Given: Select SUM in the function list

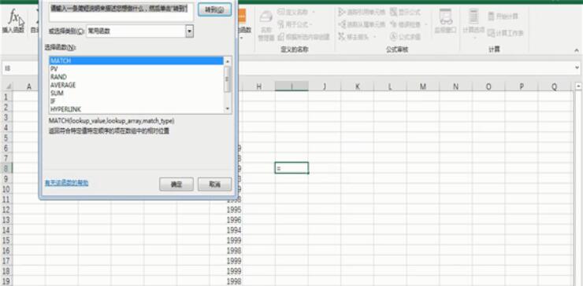Looking at the screenshot, I should point(136,93).
